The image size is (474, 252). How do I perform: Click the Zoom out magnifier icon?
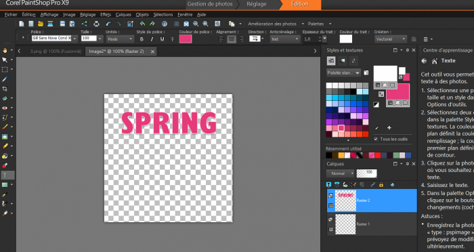coord(196,24)
